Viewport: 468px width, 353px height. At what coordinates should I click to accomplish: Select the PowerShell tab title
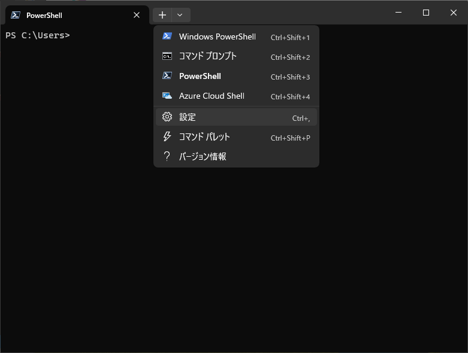coord(44,16)
